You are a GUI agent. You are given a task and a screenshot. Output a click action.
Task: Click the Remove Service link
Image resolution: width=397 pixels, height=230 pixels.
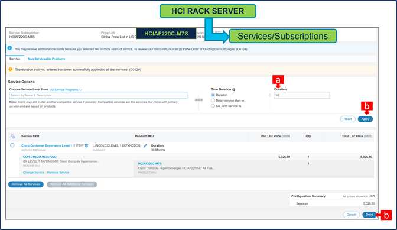[x=58, y=173]
